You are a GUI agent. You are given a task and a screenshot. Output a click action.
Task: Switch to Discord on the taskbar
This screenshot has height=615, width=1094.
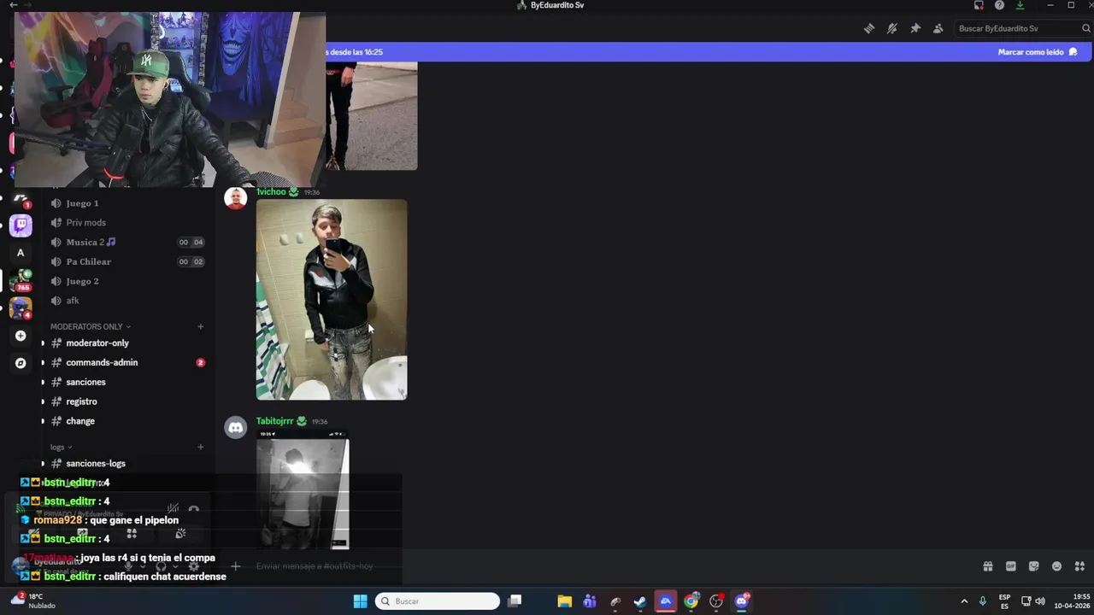(742, 601)
